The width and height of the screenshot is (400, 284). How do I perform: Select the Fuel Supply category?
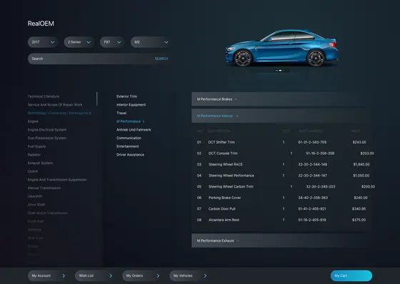[36, 146]
